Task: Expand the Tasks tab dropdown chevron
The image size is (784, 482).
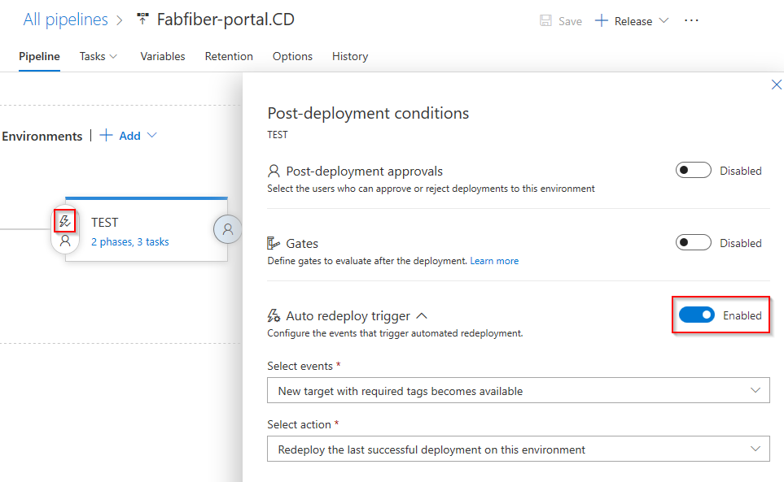Action: (x=113, y=56)
